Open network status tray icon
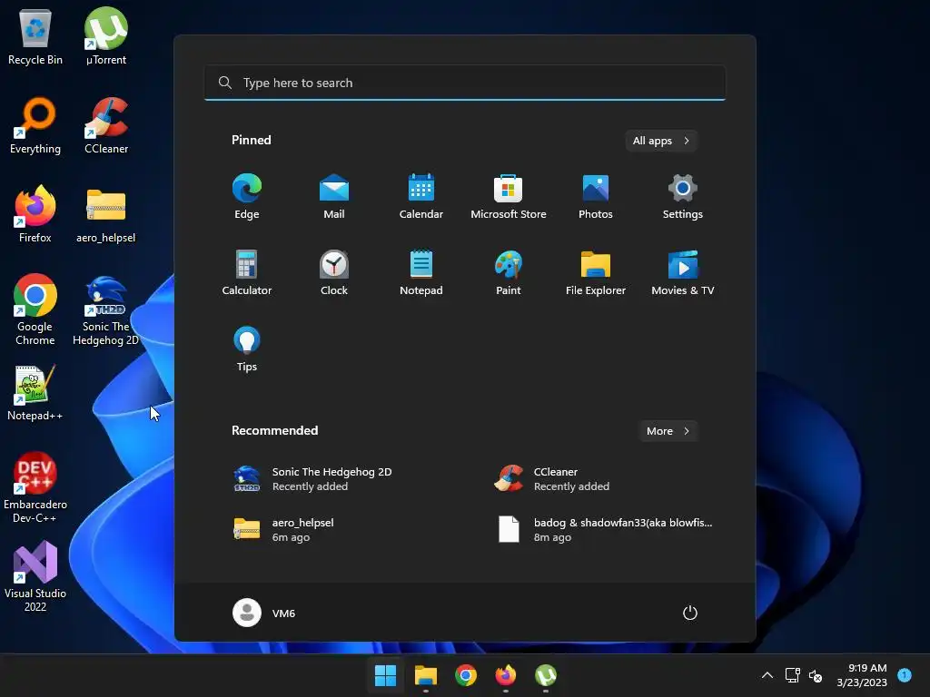The height and width of the screenshot is (697, 930). tap(792, 675)
